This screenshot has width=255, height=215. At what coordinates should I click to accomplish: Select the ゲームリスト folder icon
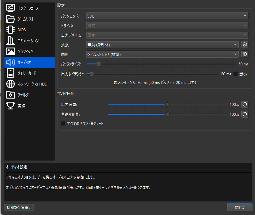click(11, 19)
